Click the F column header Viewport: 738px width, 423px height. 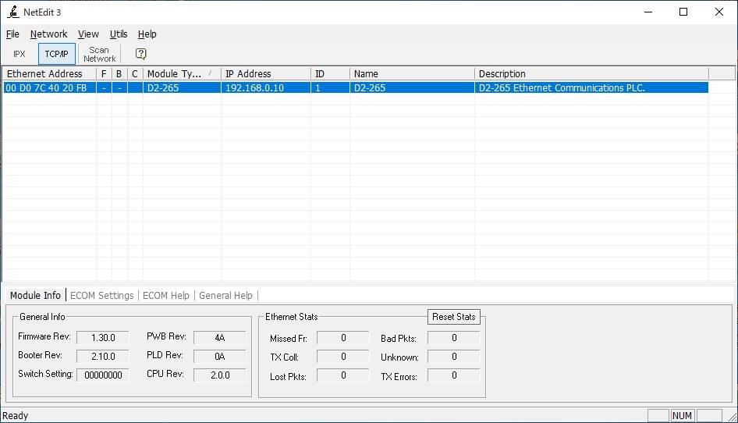coord(104,74)
